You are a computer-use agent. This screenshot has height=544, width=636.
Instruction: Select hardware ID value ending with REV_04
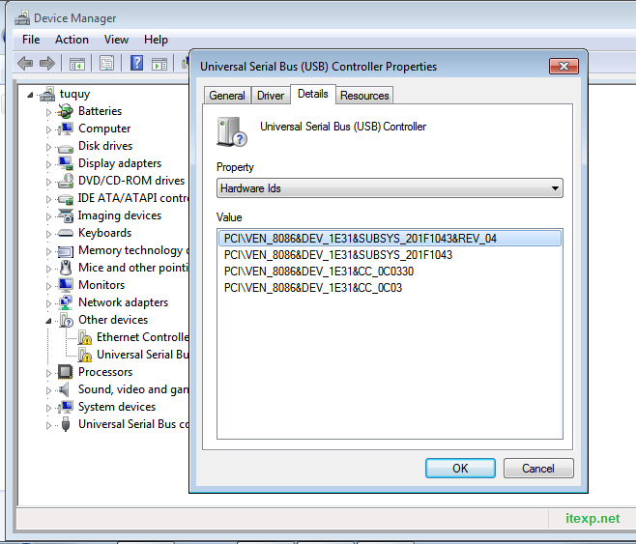pos(390,239)
